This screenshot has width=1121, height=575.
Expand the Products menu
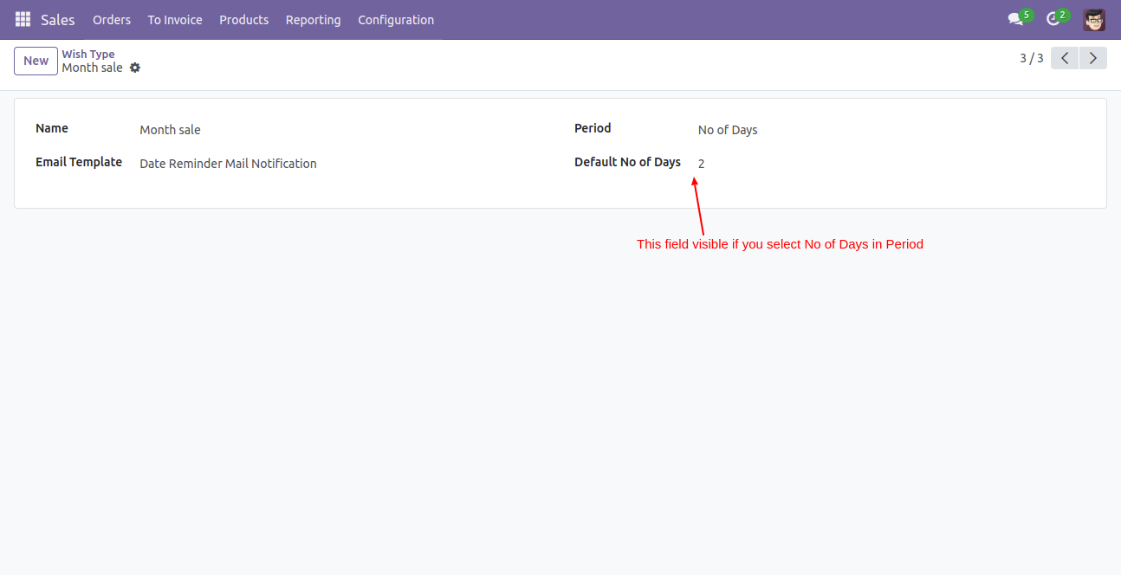243,19
